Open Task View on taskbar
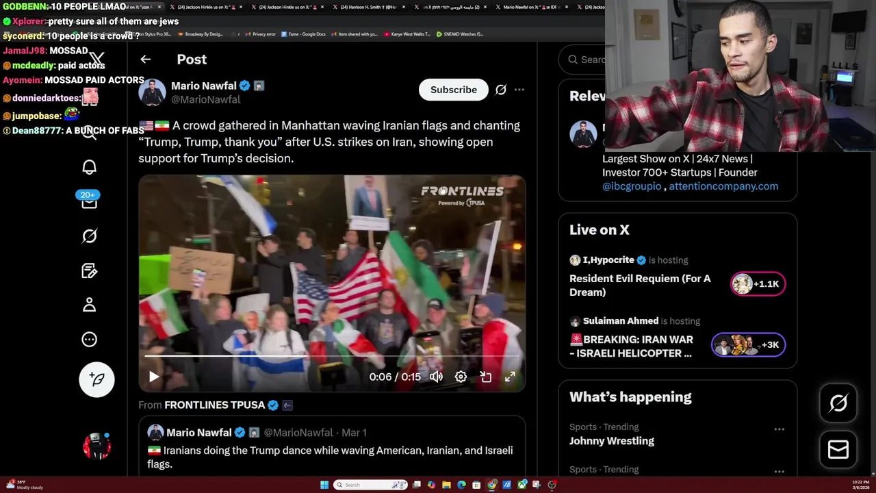This screenshot has width=876, height=493. (416, 485)
